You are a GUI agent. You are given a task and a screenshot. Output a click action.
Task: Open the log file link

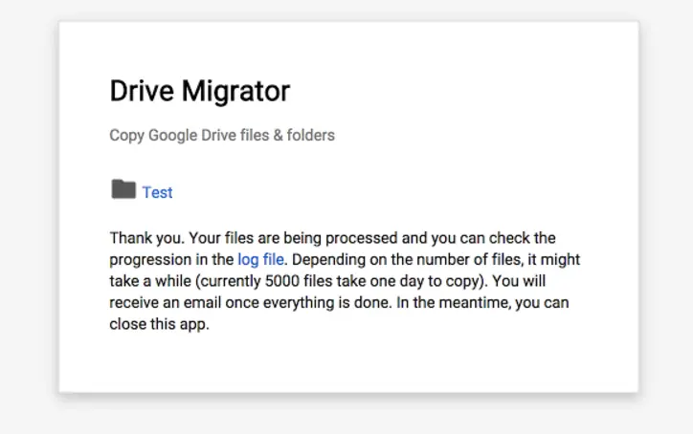260,260
